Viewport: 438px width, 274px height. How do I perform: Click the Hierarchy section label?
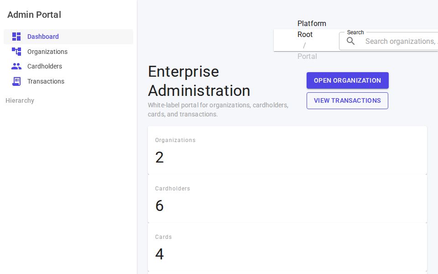click(x=20, y=100)
